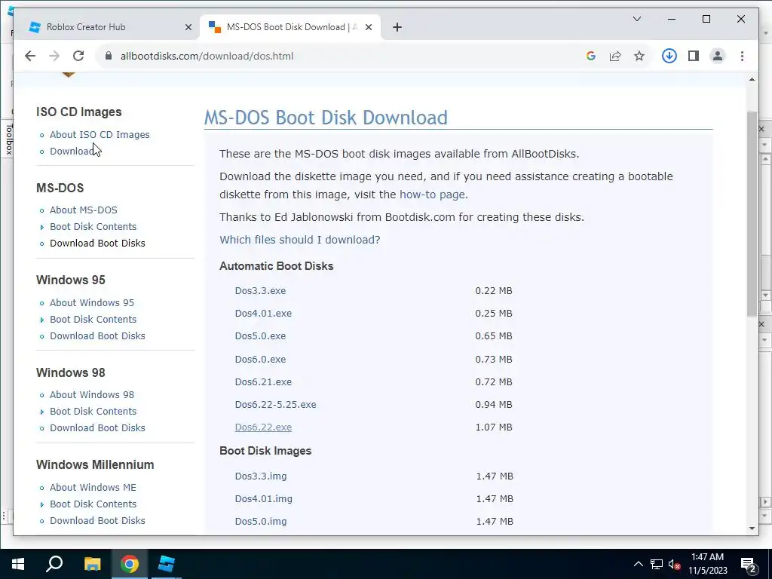This screenshot has width=772, height=579.
Task: Click the forward navigation arrow
Action: (x=54, y=56)
